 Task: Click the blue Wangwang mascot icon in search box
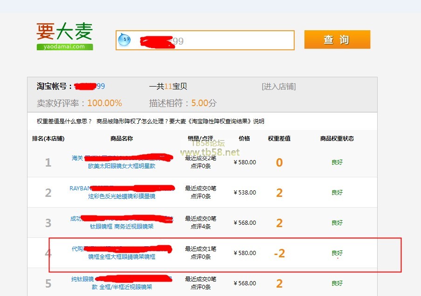pos(124,40)
